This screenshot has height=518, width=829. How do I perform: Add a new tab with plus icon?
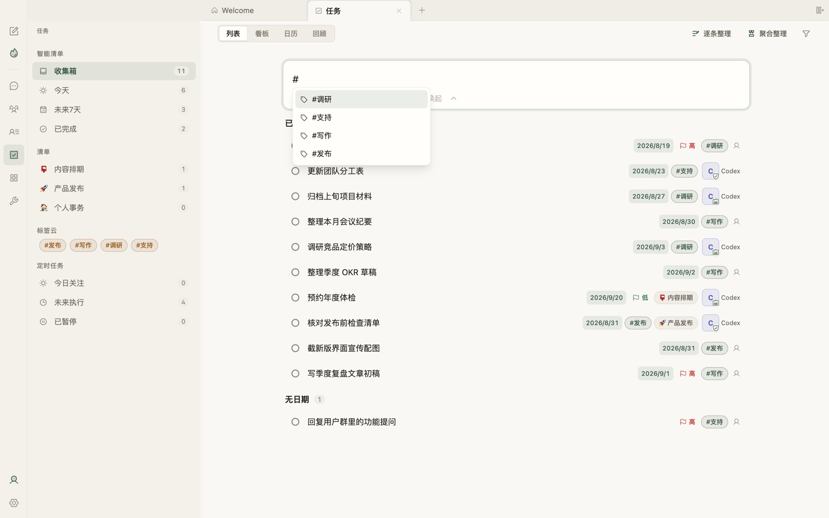(422, 10)
